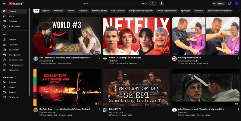This screenshot has height=121, width=241.
Task: Open options menu for Hikaru Nakamura video
Action: pos(99,58)
